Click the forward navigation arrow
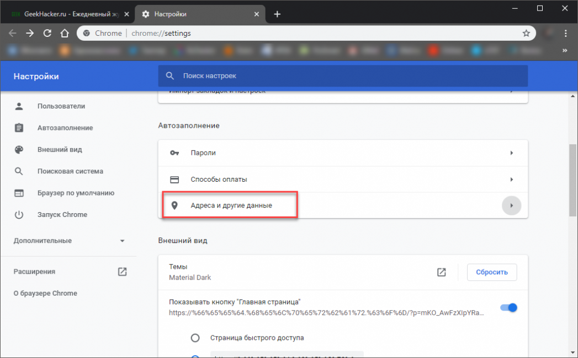Viewport: 578px width, 358px height. tap(30, 33)
